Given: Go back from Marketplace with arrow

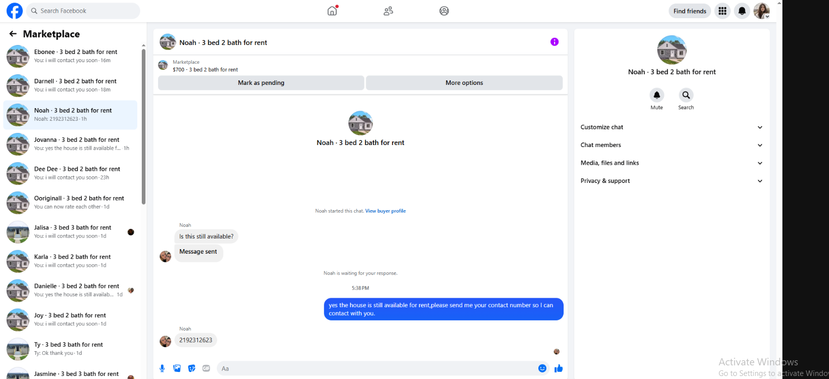Looking at the screenshot, I should [x=13, y=34].
